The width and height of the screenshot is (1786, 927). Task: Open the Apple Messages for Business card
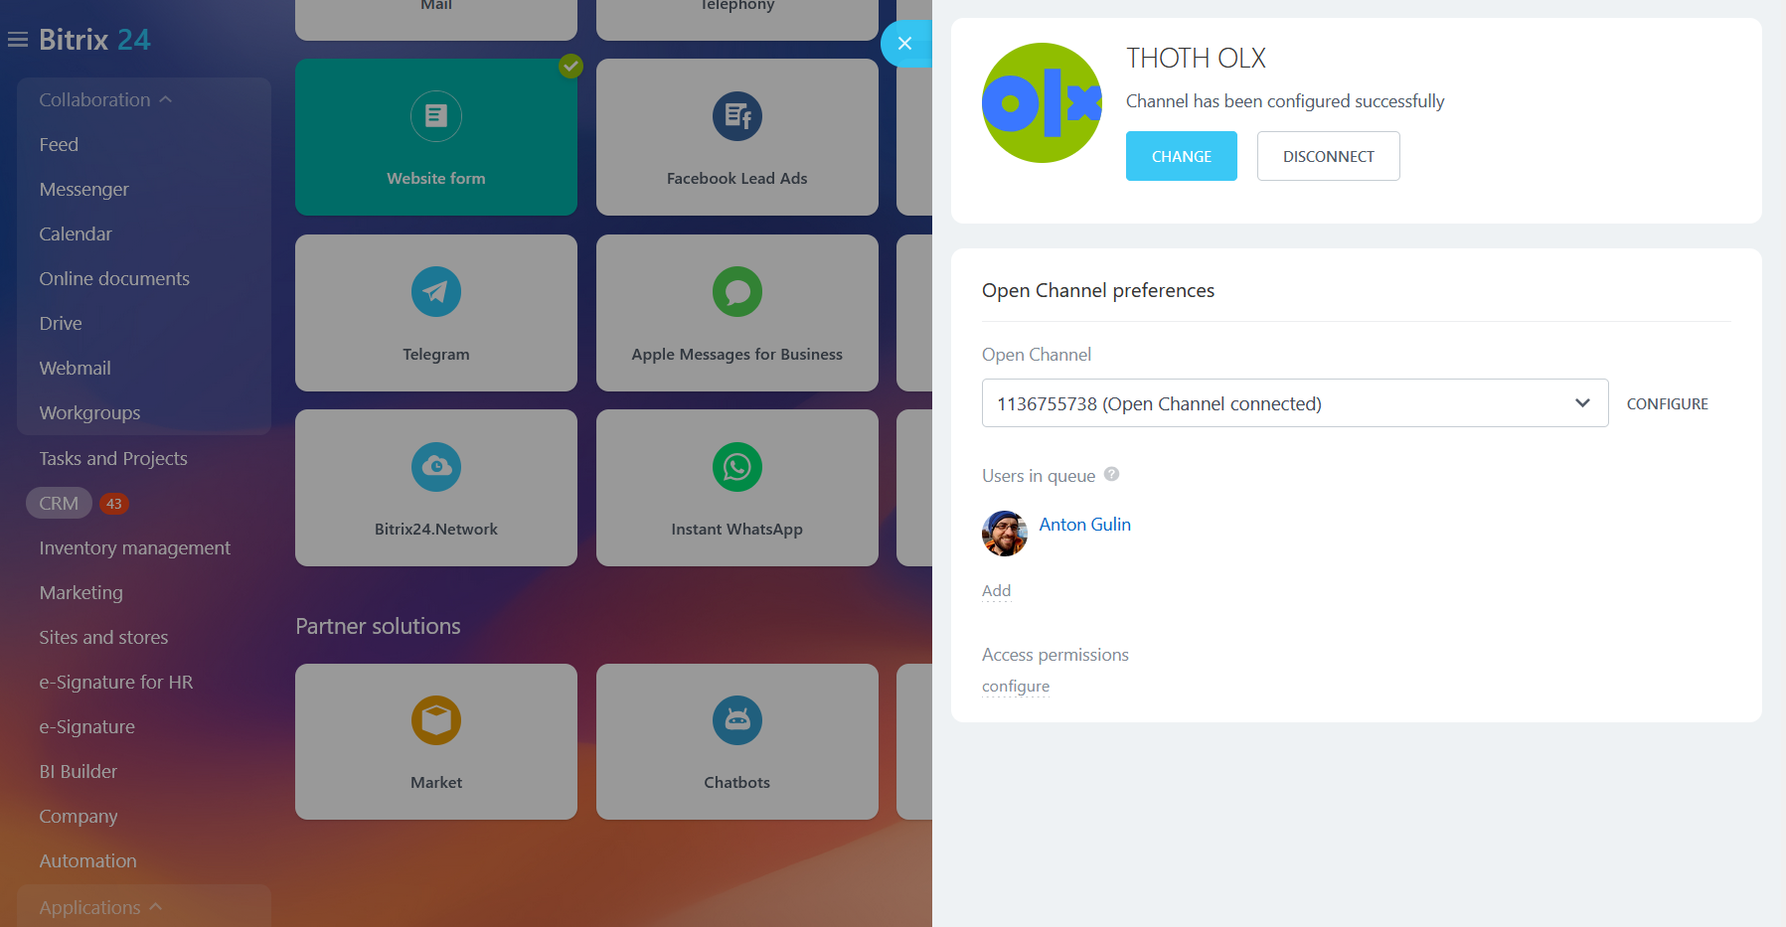pos(737,313)
